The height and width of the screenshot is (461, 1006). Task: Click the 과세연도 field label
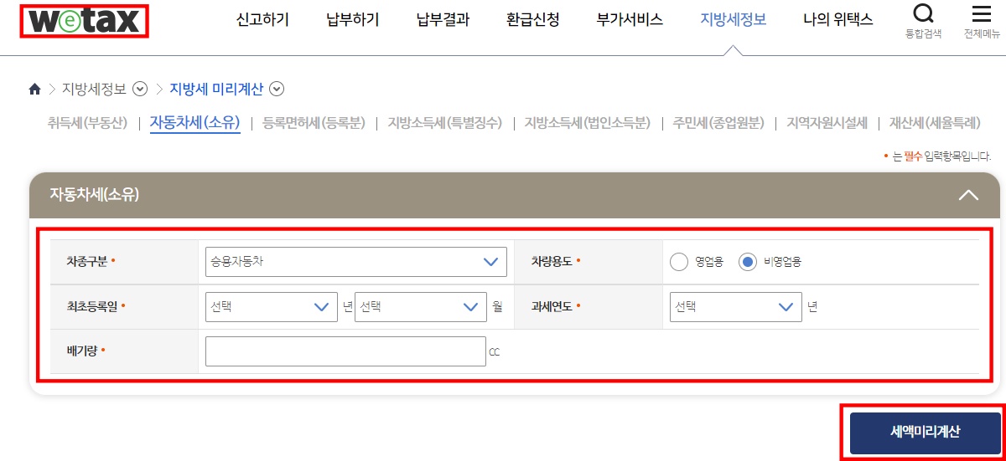coord(552,307)
